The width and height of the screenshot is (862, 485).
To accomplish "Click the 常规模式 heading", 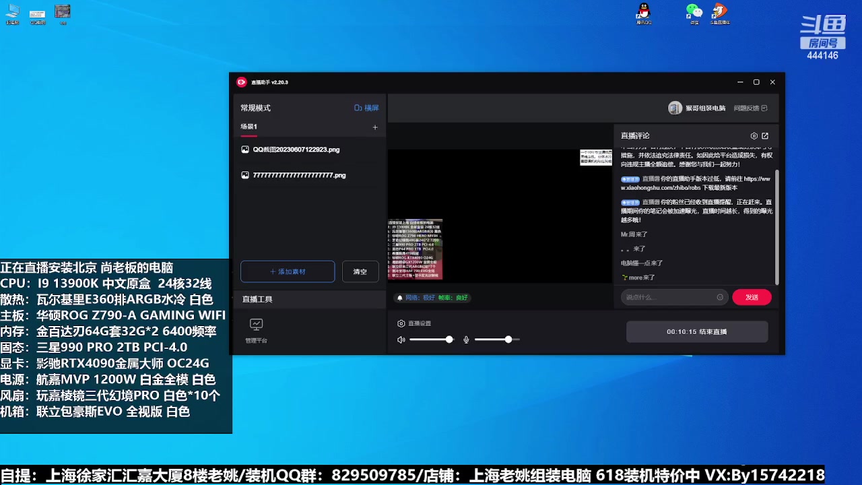I will click(255, 108).
